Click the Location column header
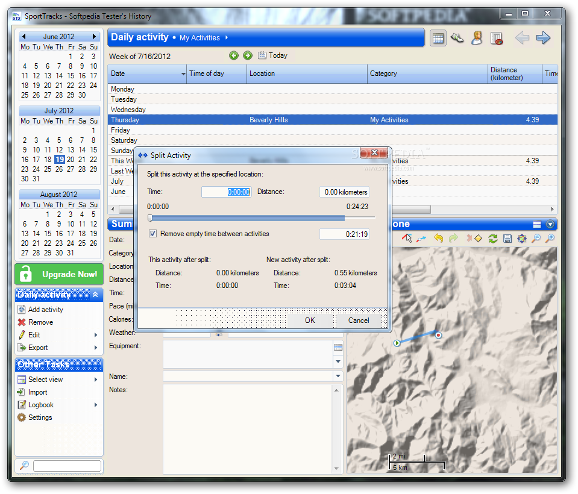Screen dimensions: 578x494 coord(307,73)
